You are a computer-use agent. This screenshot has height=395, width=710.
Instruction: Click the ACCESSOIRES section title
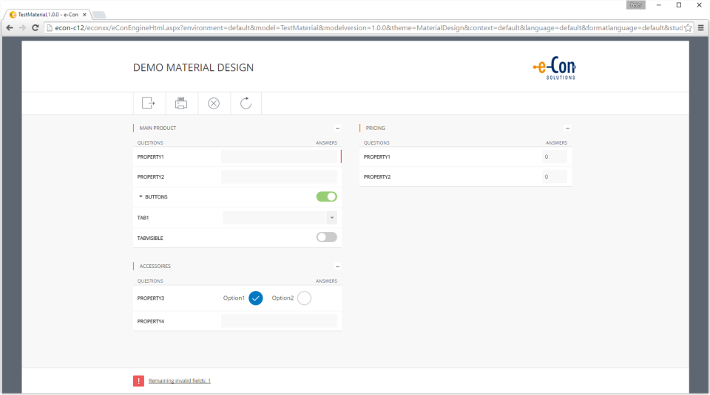155,267
